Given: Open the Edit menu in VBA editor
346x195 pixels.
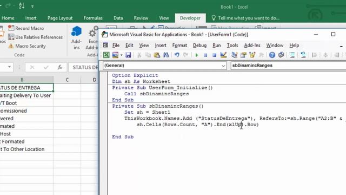Looking at the screenshot, I should coord(129,45).
